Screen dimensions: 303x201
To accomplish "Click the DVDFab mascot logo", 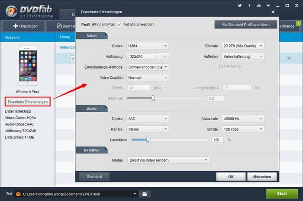I will coord(11,11).
